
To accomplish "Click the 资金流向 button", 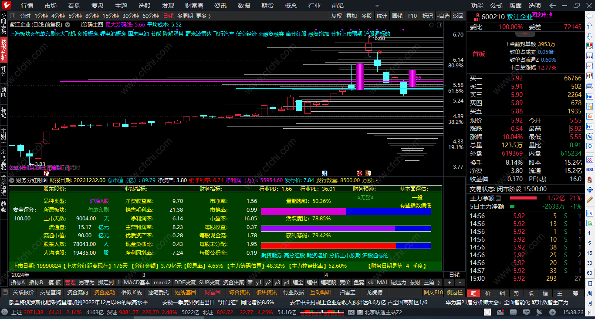I will point(78,292).
